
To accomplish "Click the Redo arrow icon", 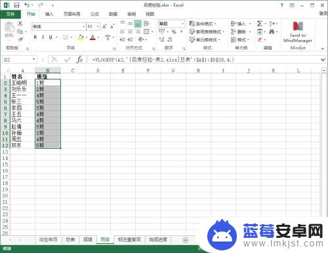I will (41, 5).
